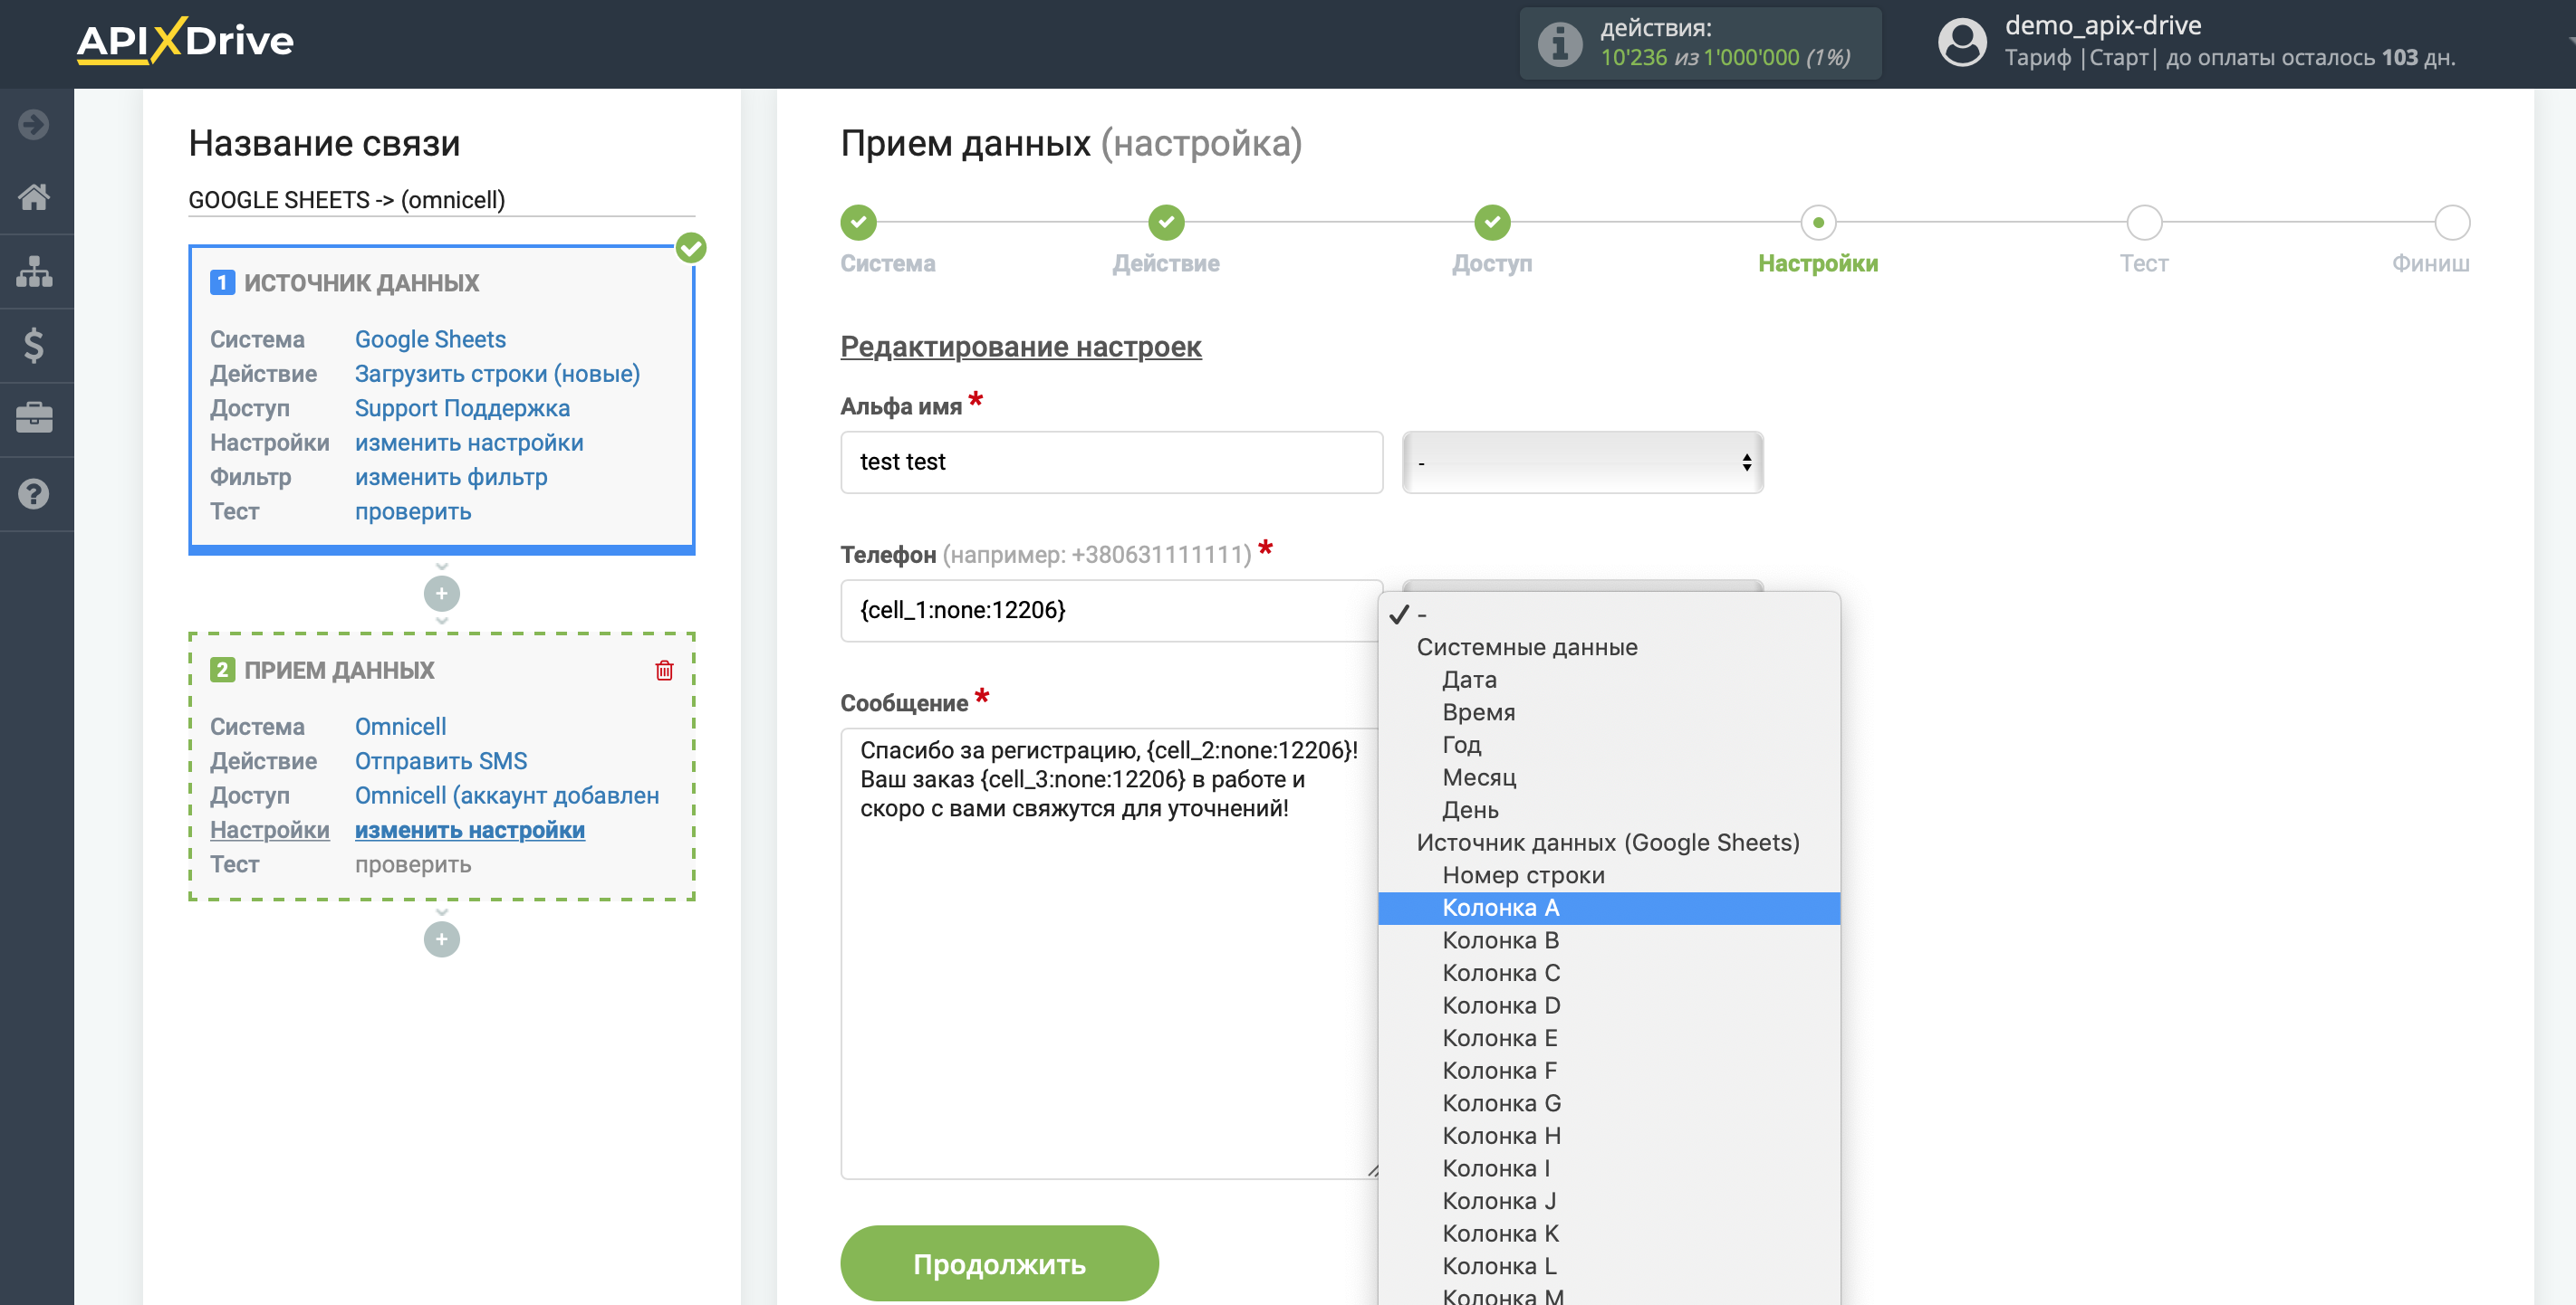
Task: Focus the Альфа имя input field
Action: point(1111,462)
